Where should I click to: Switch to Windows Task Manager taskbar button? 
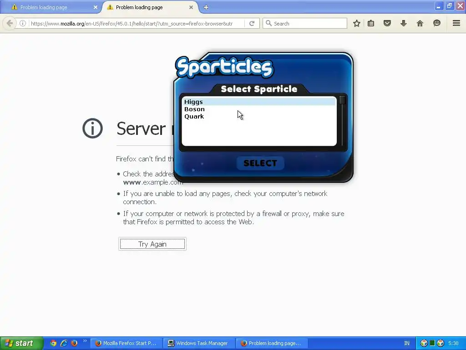[199, 343]
